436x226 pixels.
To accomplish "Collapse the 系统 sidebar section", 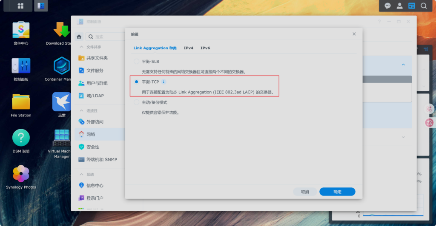I will tap(82, 175).
